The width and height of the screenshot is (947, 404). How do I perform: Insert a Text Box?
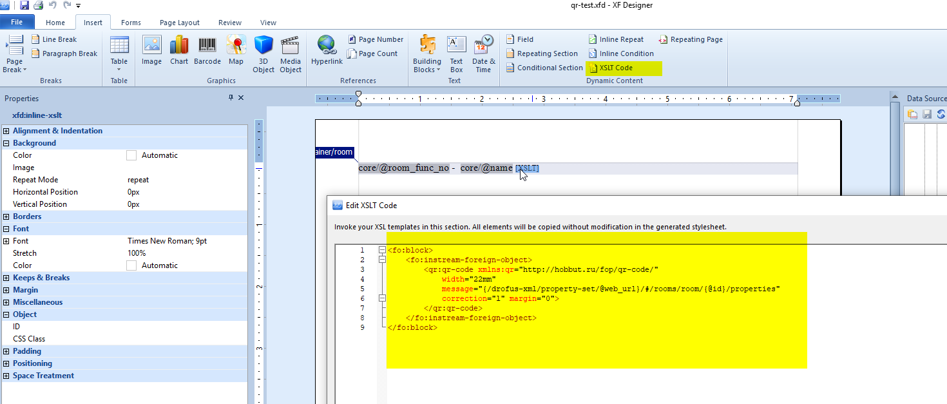(x=456, y=54)
